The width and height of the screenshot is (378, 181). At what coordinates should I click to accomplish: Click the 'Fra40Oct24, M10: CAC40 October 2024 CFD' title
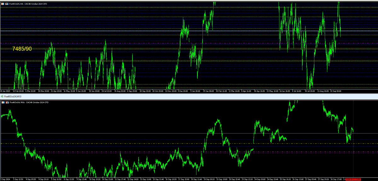tap(29, 102)
